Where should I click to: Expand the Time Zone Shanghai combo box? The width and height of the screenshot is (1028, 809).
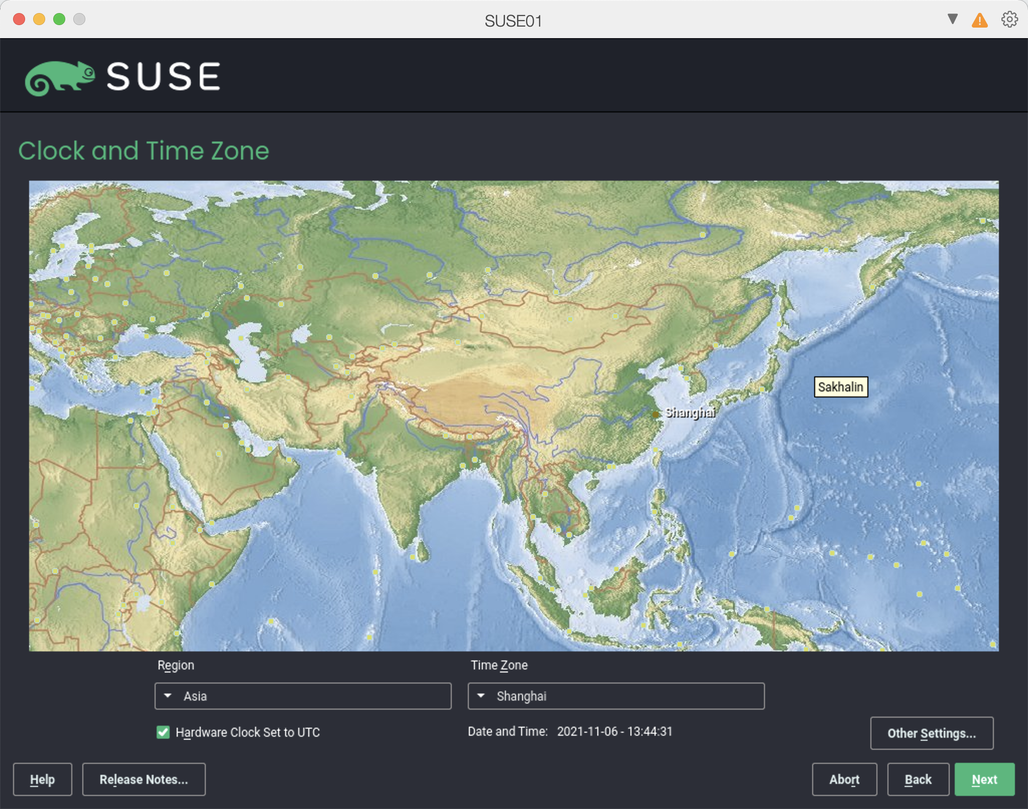pos(616,696)
